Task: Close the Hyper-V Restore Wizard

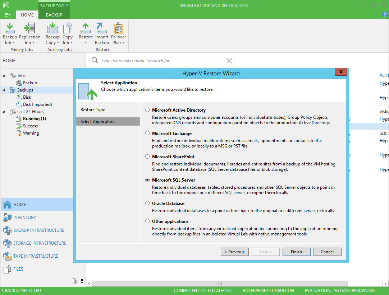Action: click(340, 71)
